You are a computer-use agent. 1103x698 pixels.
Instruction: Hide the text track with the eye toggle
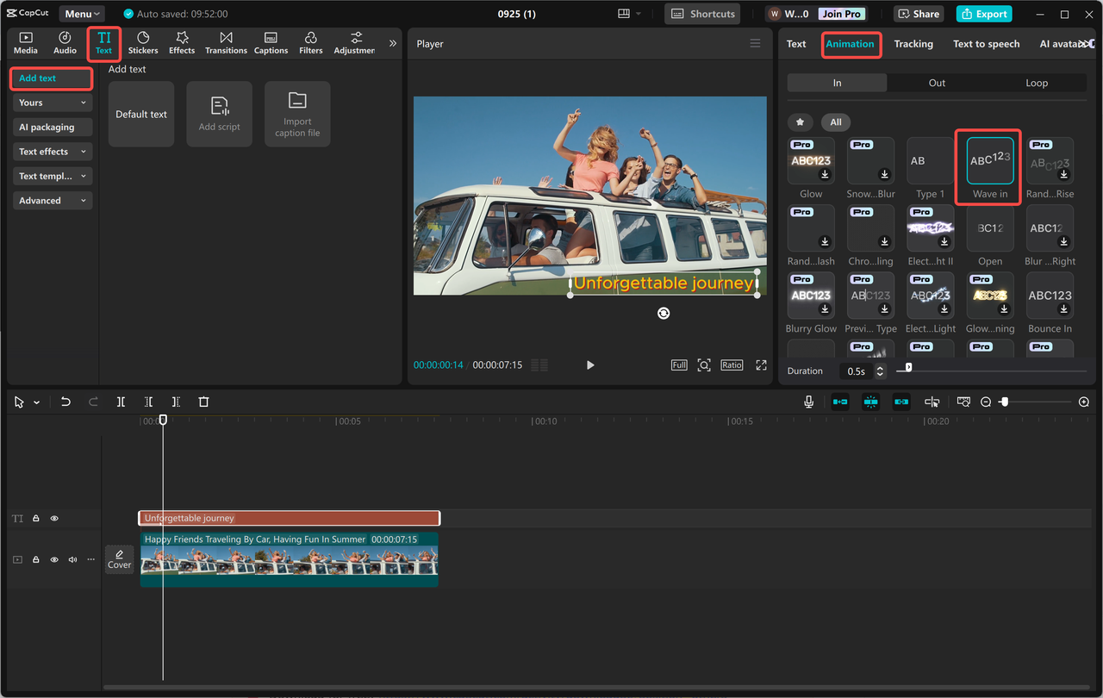[53, 518]
